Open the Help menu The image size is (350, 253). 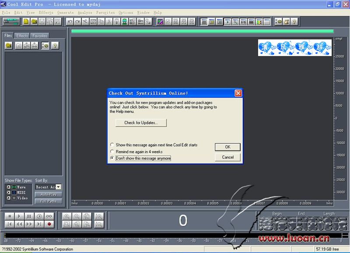tap(157, 13)
